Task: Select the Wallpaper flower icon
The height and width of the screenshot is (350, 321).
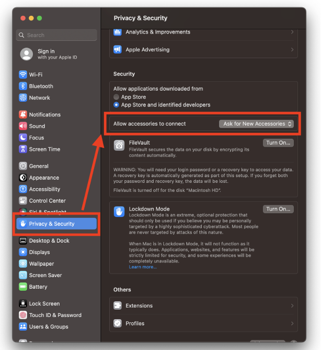Action: point(23,264)
